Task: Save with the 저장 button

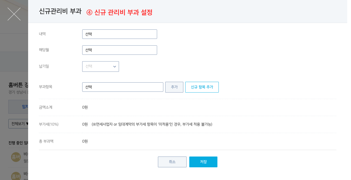Action: tap(203, 162)
